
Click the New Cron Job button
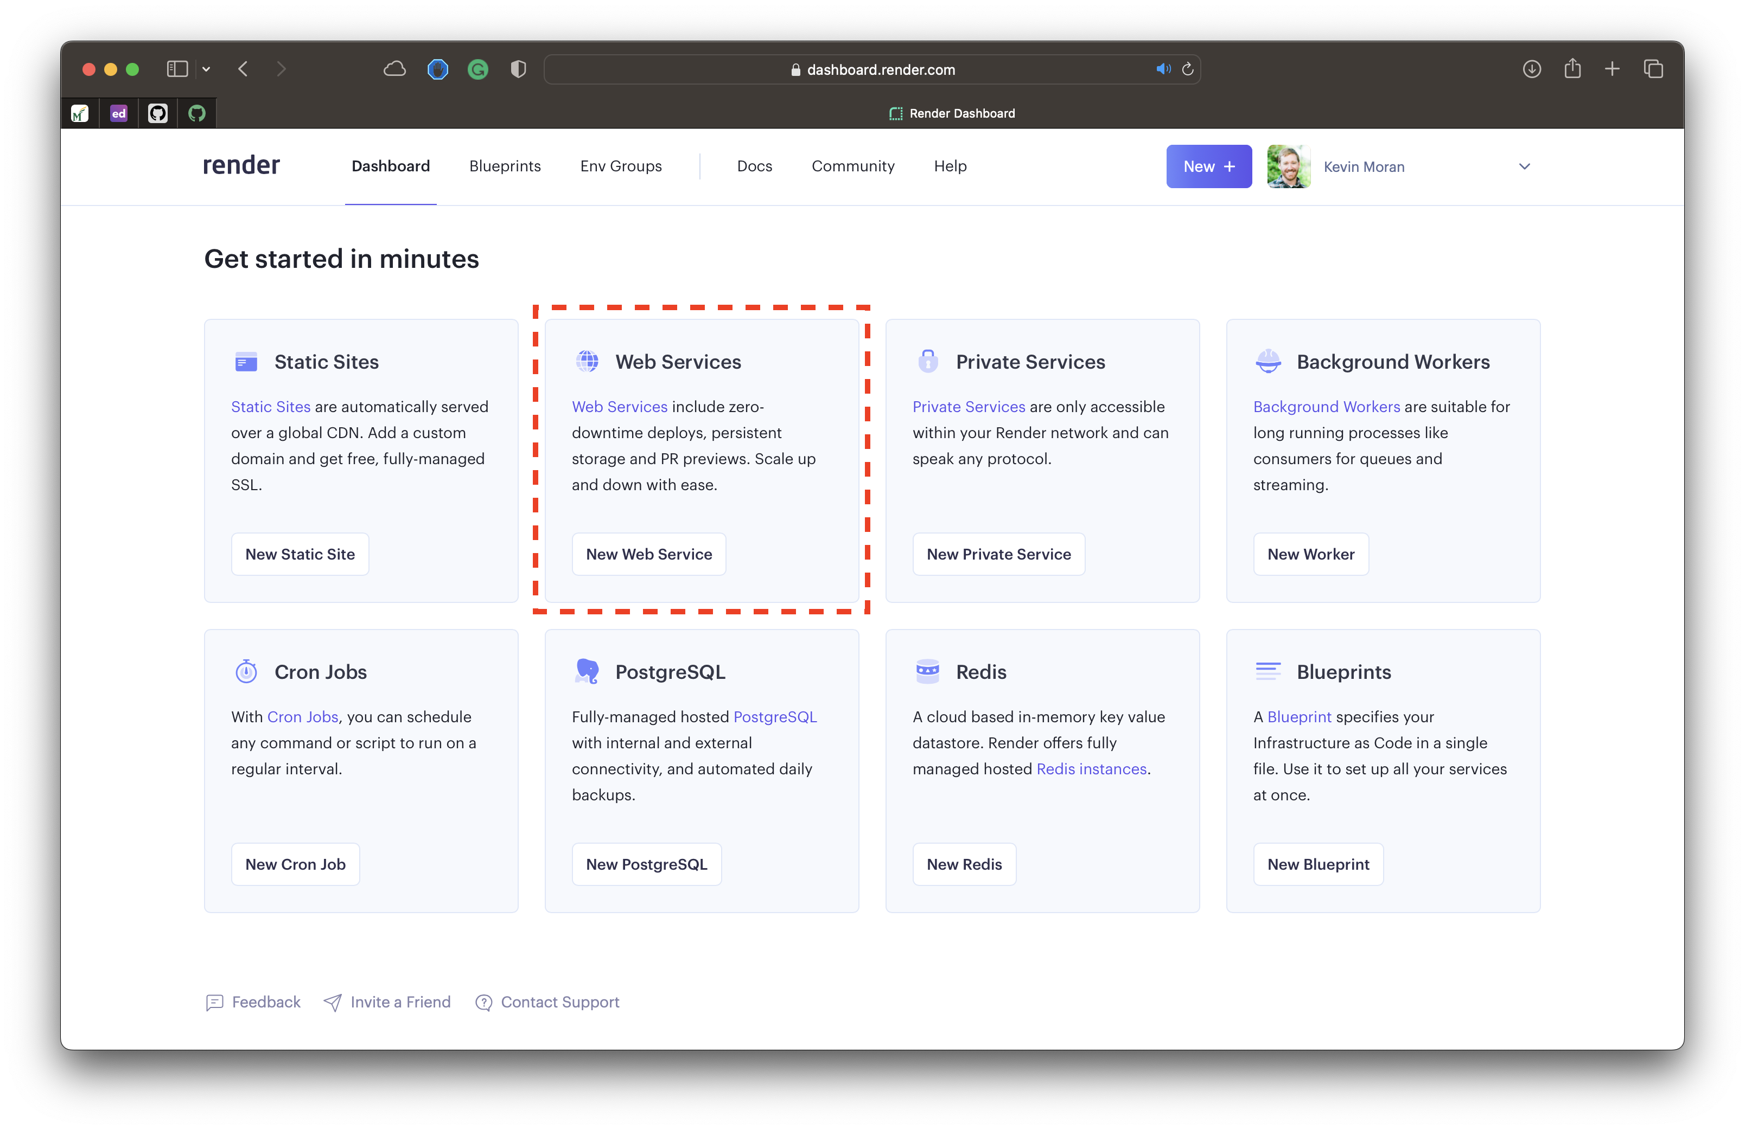click(296, 865)
